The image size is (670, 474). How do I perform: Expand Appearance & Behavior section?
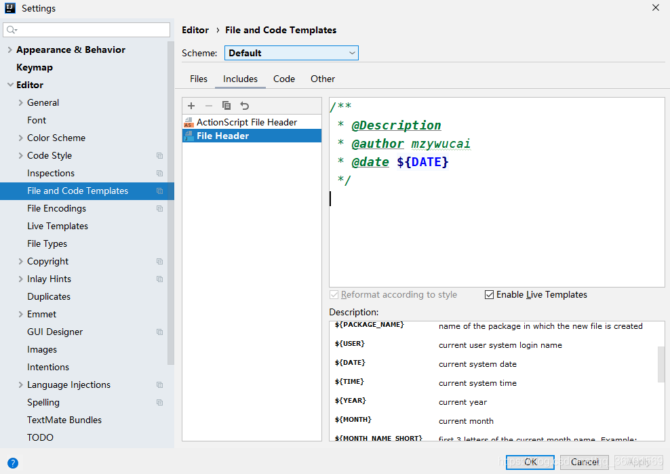click(x=9, y=50)
